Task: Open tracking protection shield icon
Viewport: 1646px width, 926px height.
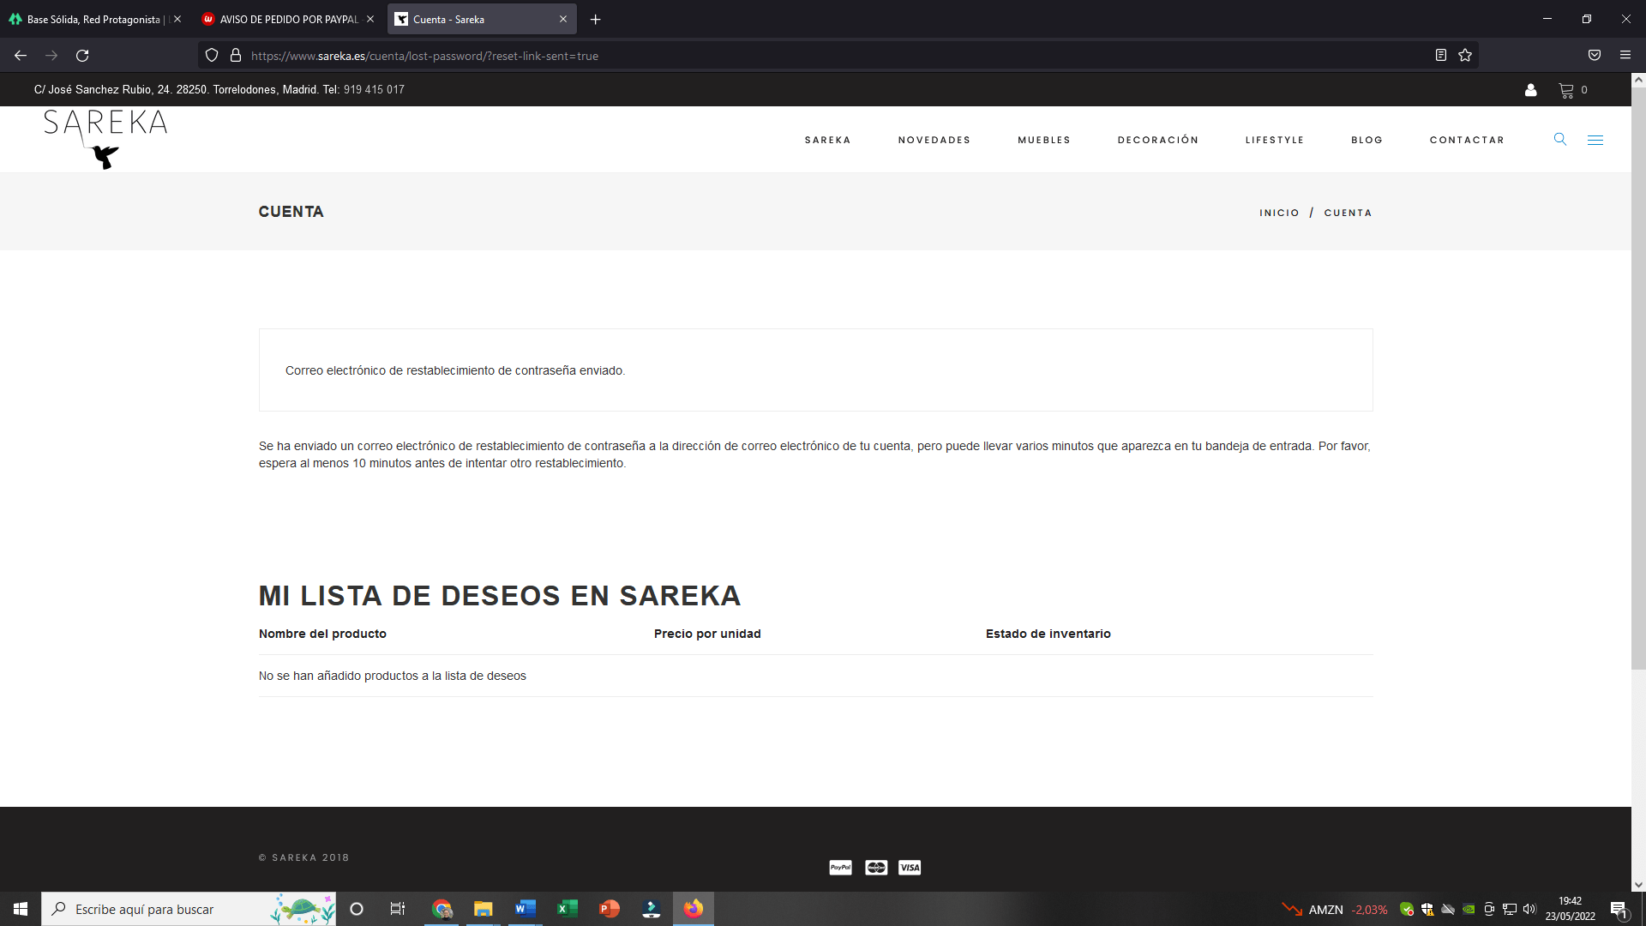Action: point(212,56)
